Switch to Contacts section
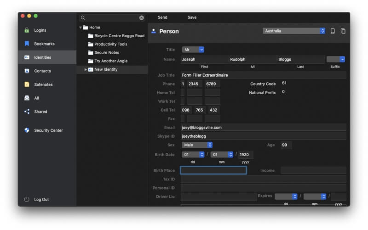 point(47,71)
